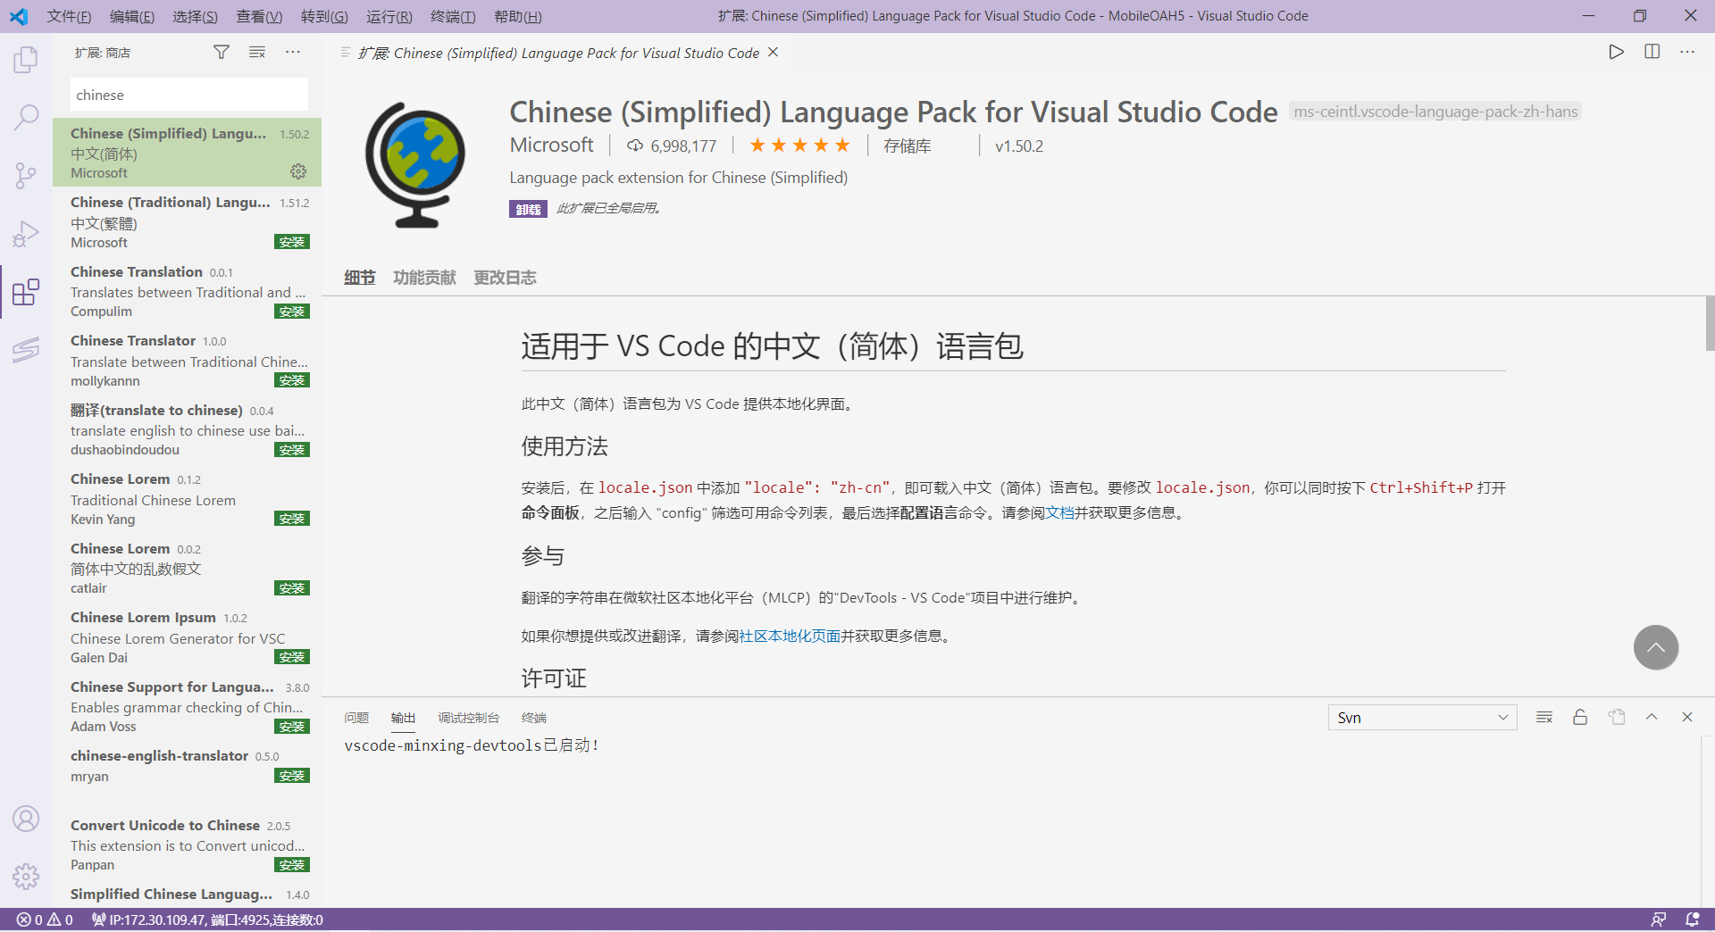The width and height of the screenshot is (1715, 932).
Task: Open settings gear of the Chinese Simplified extension
Action: (298, 171)
